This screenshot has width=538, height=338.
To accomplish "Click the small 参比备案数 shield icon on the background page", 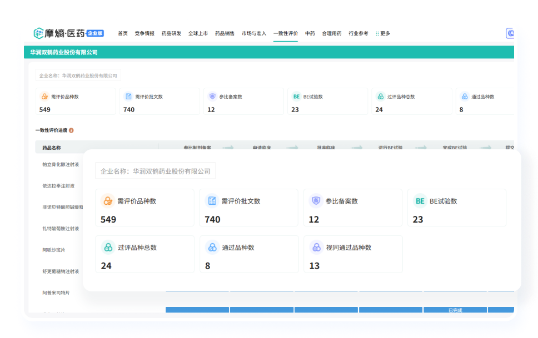I will click(x=212, y=97).
